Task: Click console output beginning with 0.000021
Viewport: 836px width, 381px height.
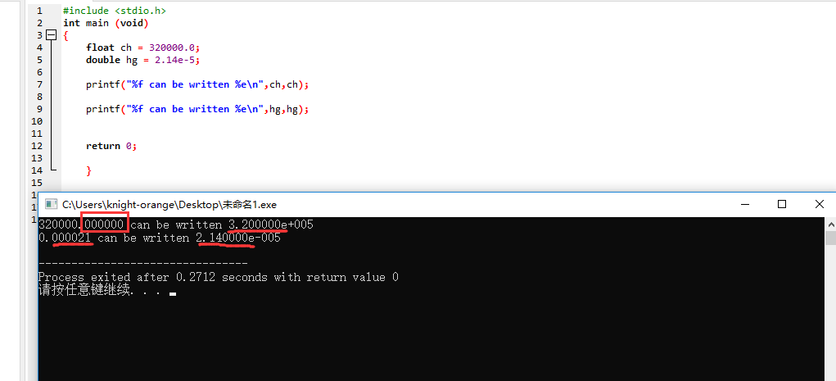Action: coord(160,238)
